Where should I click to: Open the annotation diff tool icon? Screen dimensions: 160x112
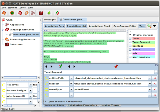[x=57, y=13]
